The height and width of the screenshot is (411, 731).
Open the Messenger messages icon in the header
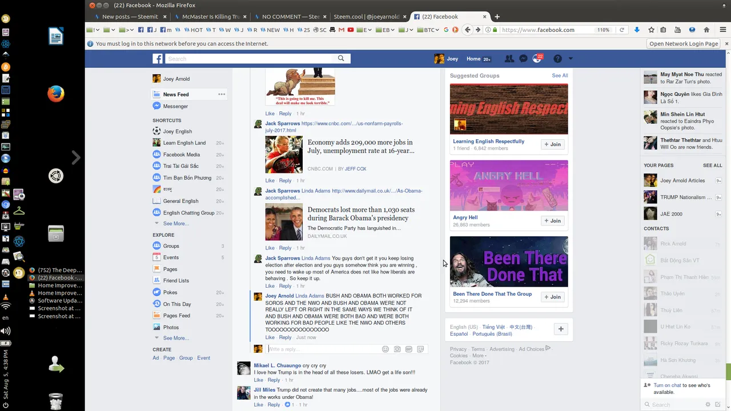pyautogui.click(x=523, y=58)
